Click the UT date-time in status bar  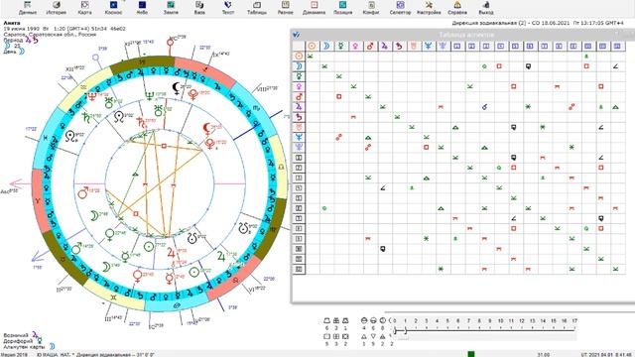coord(605,355)
